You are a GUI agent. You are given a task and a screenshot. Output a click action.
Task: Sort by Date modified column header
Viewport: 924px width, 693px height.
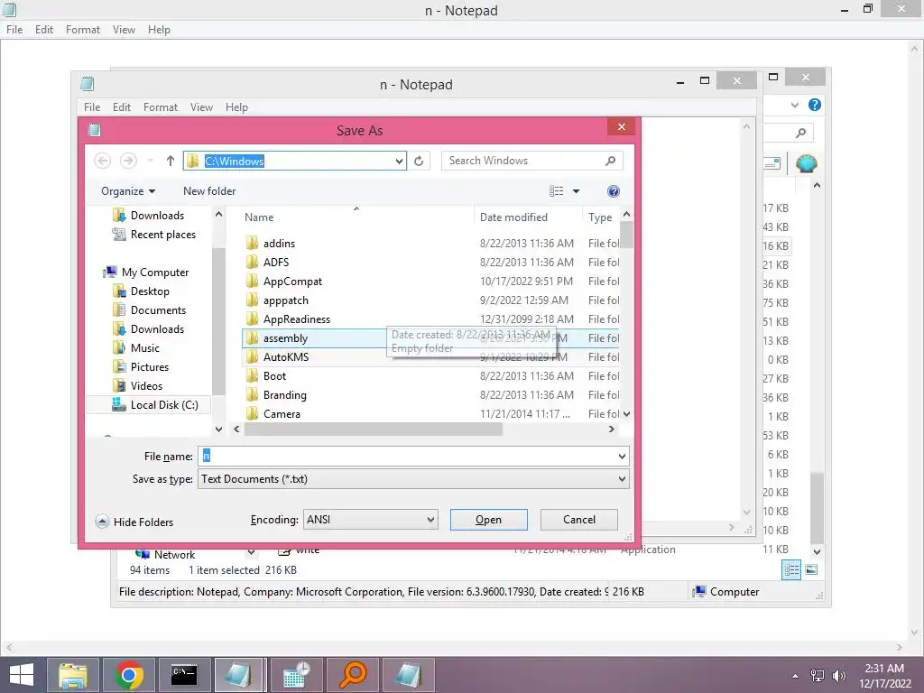coord(527,217)
